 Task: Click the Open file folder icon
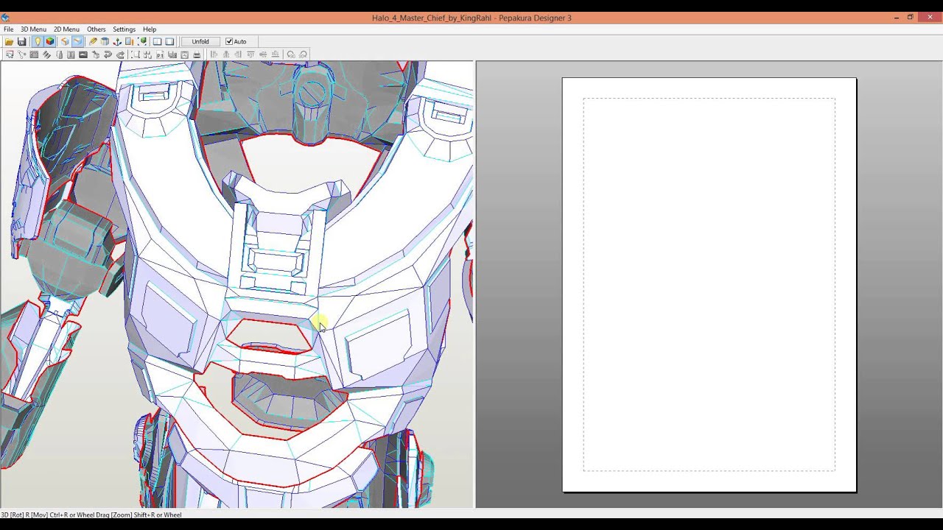coord(9,42)
